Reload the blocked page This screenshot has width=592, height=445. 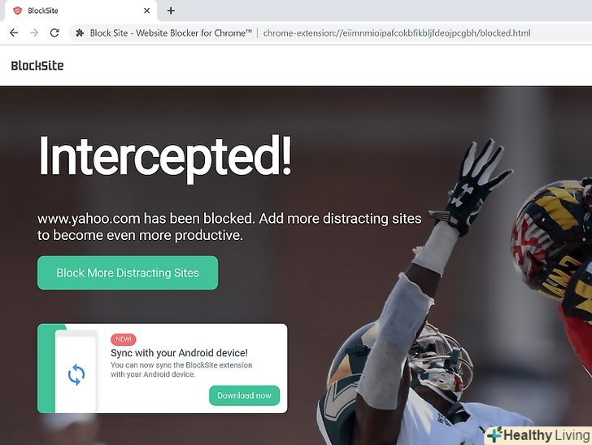click(x=54, y=33)
